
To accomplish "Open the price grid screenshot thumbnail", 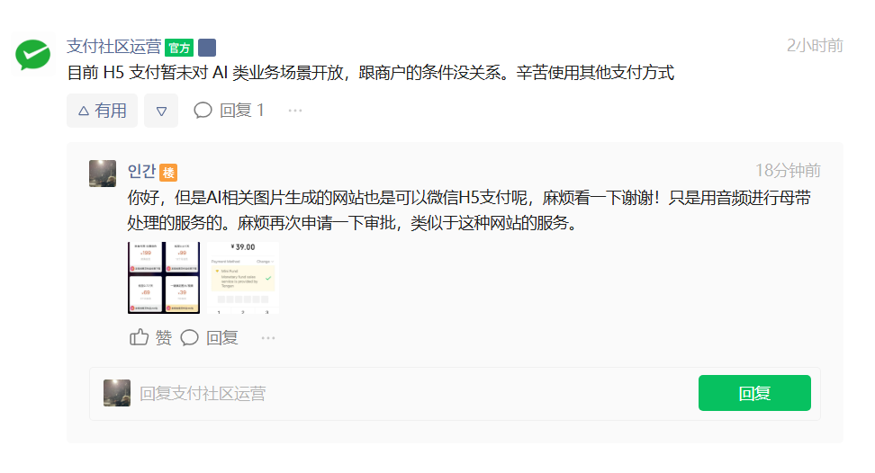I will 164,278.
